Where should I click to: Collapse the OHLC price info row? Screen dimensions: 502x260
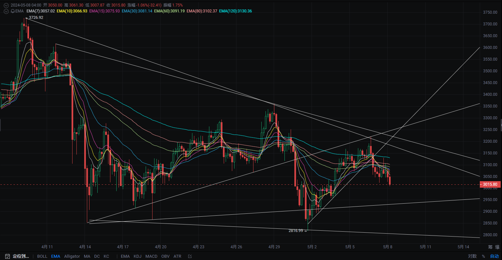click(x=6, y=5)
